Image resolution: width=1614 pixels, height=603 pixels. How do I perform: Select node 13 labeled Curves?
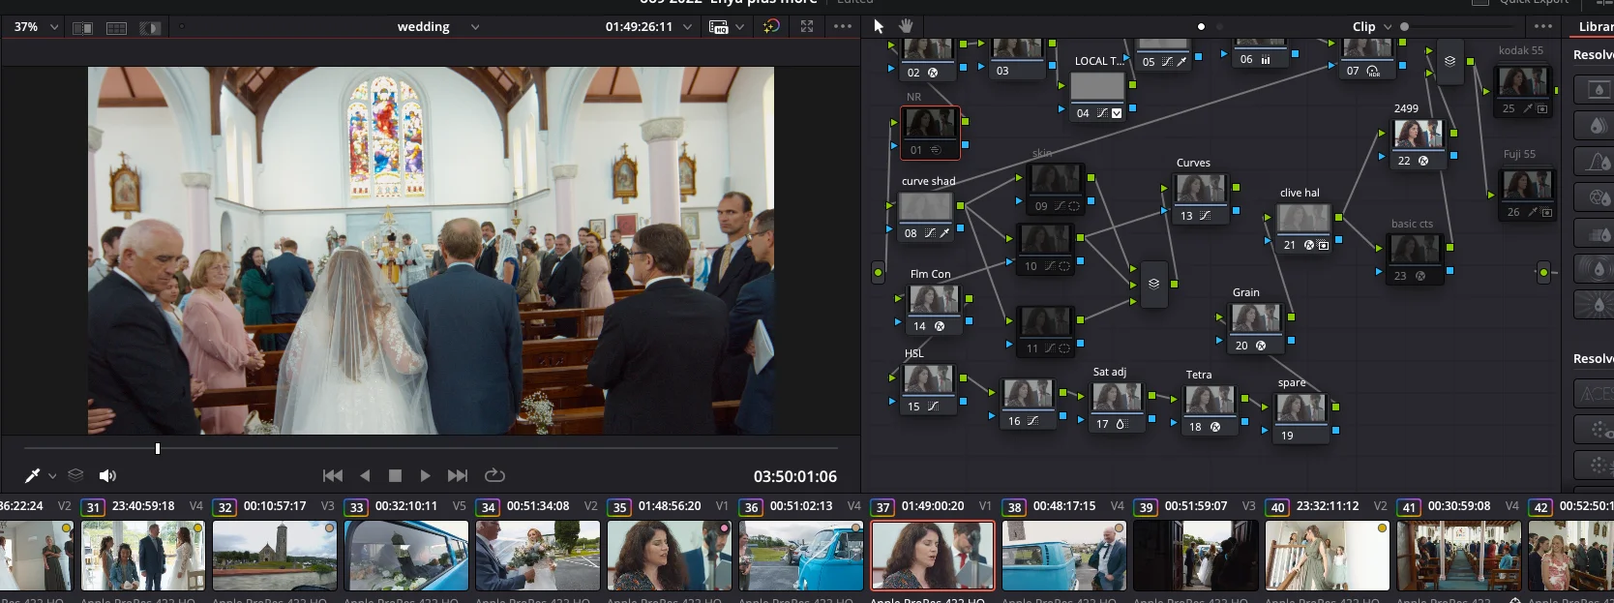(1201, 198)
